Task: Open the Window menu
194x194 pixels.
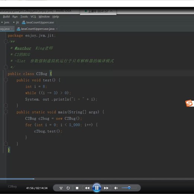Action: click(44, 16)
